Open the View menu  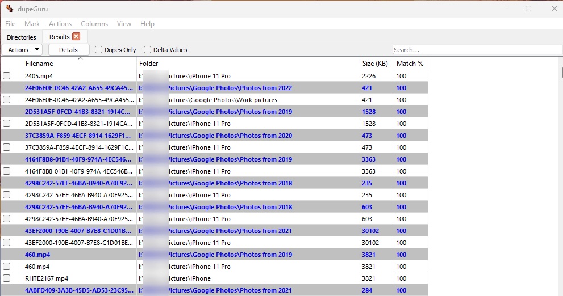point(124,24)
